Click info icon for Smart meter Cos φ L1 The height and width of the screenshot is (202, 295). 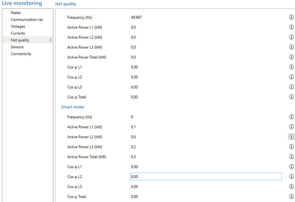pyautogui.click(x=291, y=167)
